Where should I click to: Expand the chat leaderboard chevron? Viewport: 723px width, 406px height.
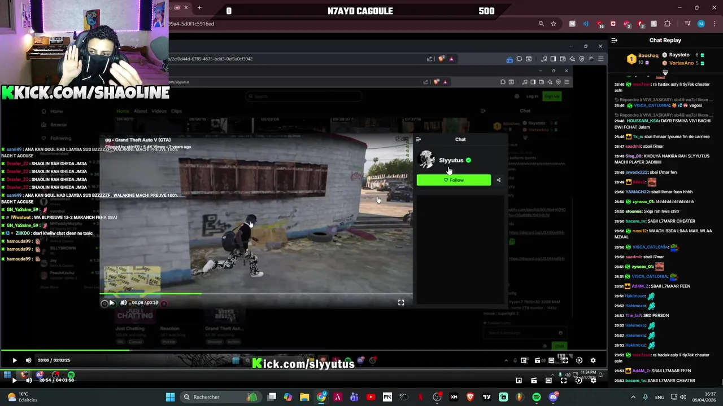coord(665,73)
